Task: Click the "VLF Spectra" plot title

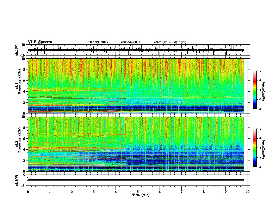Action: [x=40, y=42]
